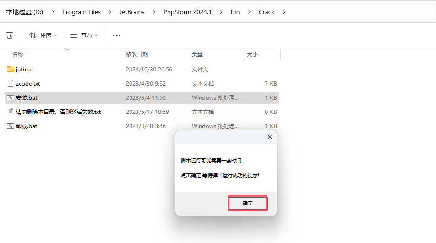Click date 2023/5/17 10:59
The image size is (436, 243).
[x=147, y=112]
